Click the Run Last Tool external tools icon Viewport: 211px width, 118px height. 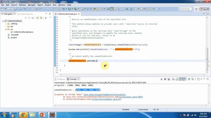click(x=75, y=9)
